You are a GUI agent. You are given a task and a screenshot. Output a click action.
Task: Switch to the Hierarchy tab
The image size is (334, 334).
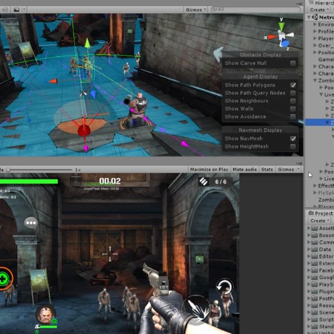click(x=321, y=3)
